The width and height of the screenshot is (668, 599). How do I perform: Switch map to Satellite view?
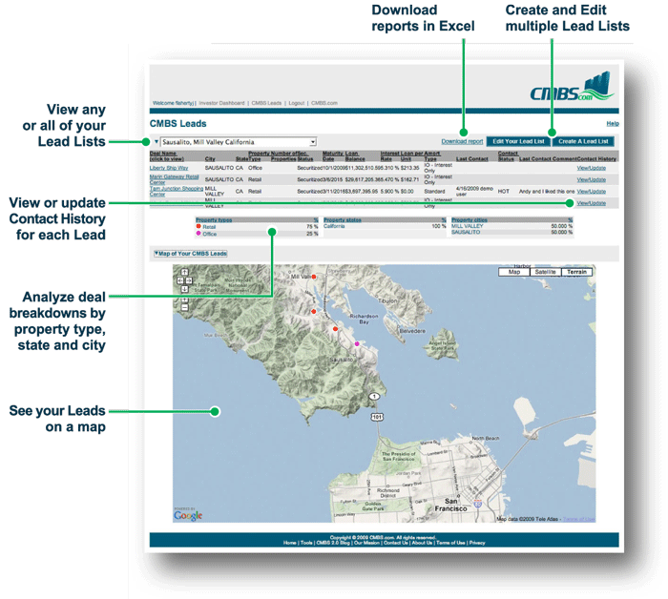tap(545, 272)
